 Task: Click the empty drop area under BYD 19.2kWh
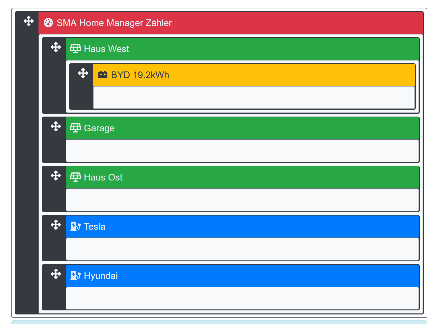(x=254, y=97)
